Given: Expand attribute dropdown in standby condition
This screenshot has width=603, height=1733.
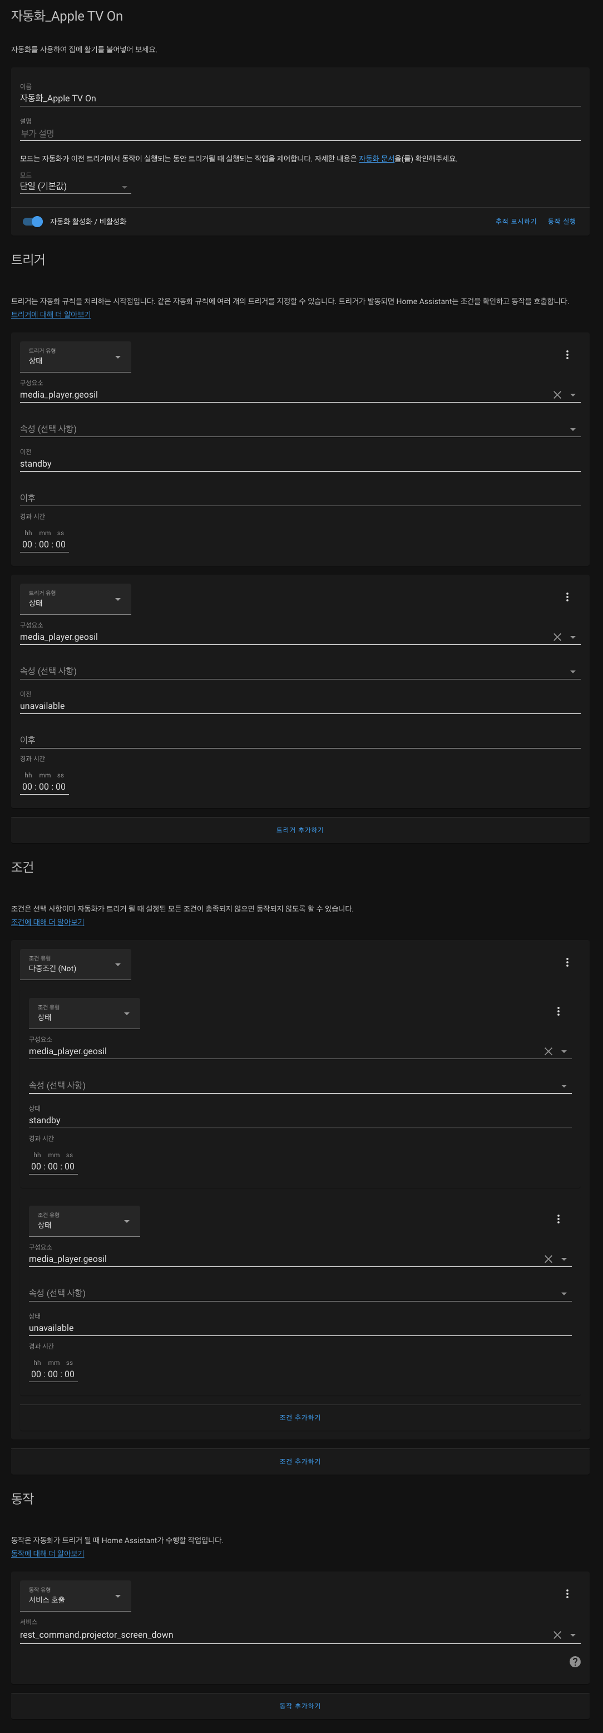Looking at the screenshot, I should pyautogui.click(x=564, y=1086).
